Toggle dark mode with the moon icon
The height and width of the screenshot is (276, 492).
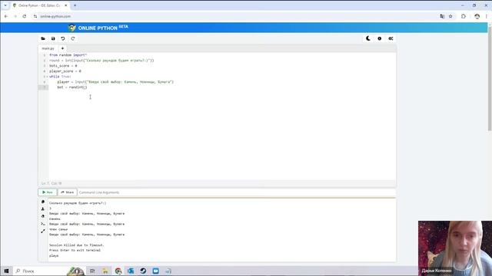(368, 38)
